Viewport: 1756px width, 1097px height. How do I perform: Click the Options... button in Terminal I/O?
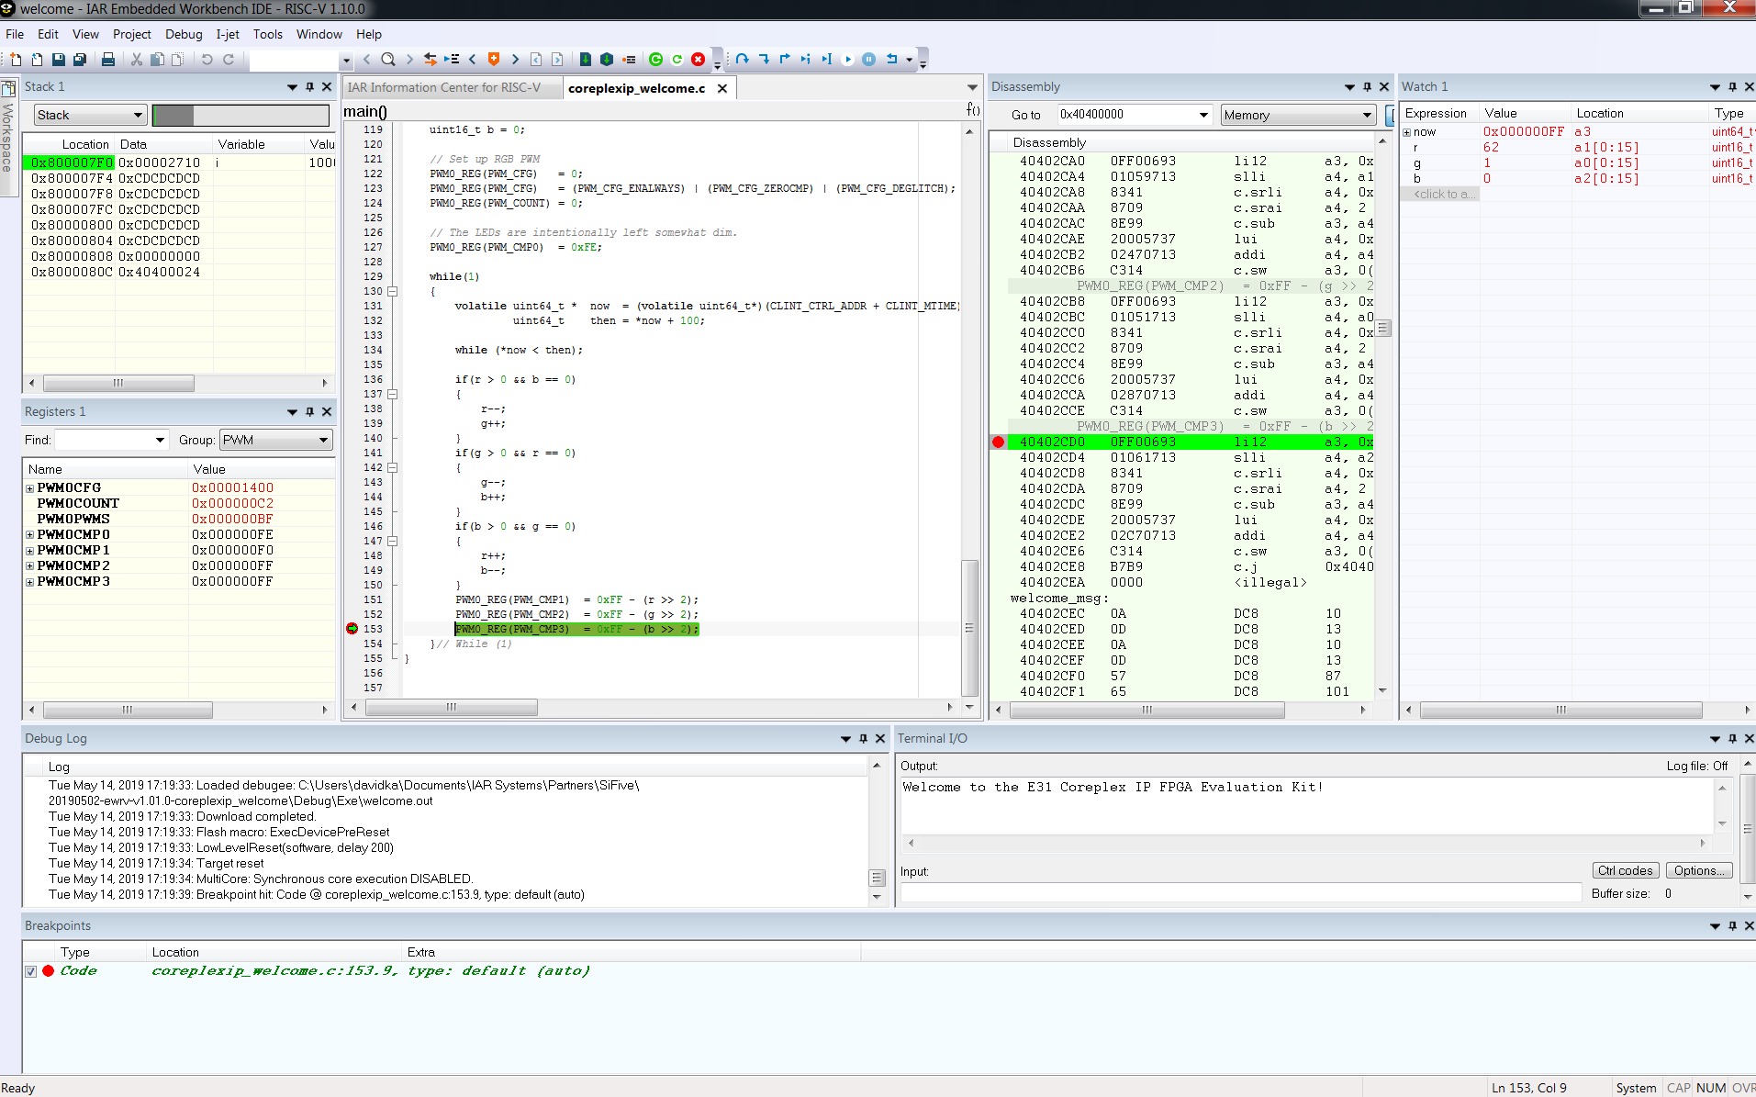pos(1698,870)
